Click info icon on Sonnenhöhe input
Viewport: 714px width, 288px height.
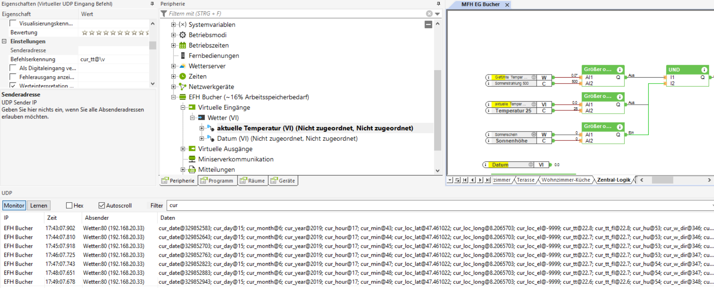[x=489, y=141]
